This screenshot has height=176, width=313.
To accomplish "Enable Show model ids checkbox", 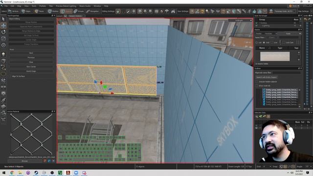I will [x=257, y=86].
